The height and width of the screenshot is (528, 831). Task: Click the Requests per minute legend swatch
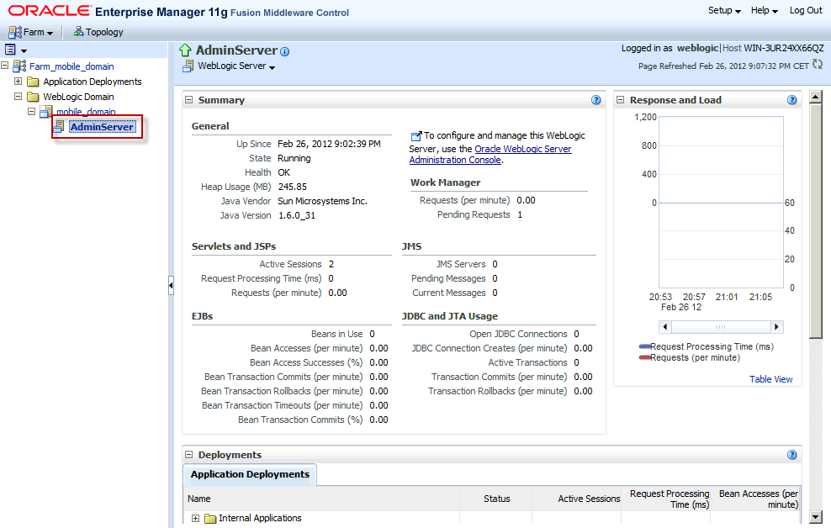tap(644, 357)
